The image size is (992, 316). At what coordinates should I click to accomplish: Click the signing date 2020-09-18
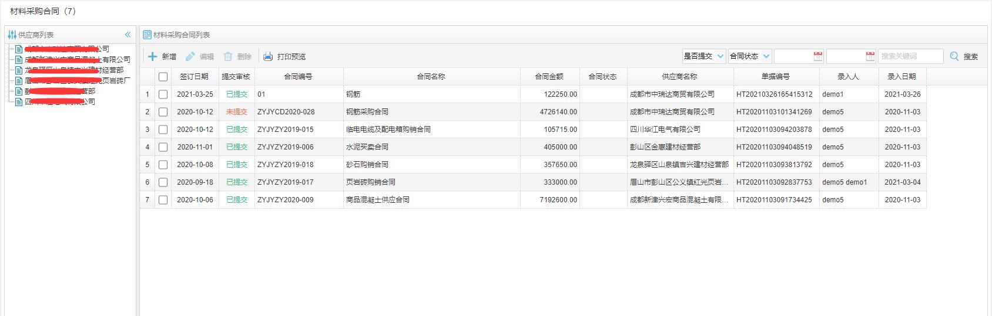[195, 182]
